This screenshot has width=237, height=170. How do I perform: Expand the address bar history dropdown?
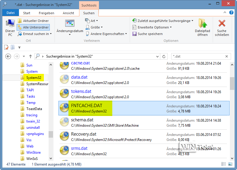click(157, 56)
